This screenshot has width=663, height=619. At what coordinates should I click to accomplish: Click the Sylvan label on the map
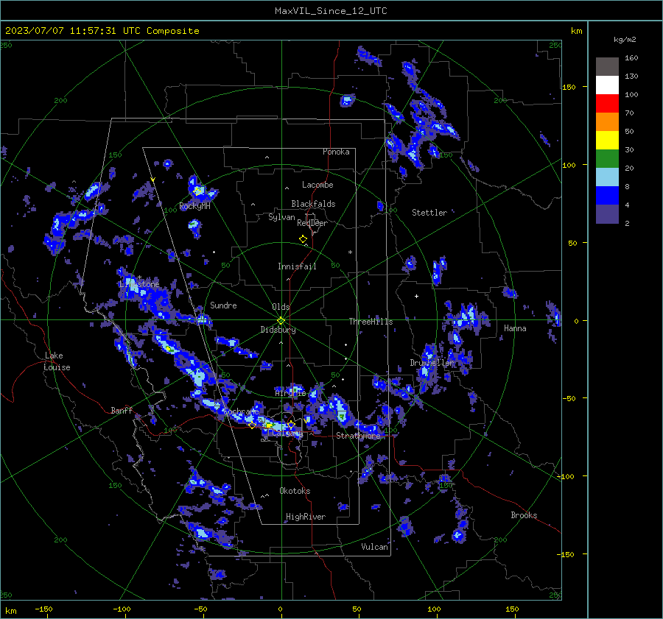[x=281, y=217]
